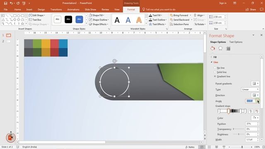Open the Text Outline dropdown
The height and width of the screenshot is (149, 265).
coord(158,20)
